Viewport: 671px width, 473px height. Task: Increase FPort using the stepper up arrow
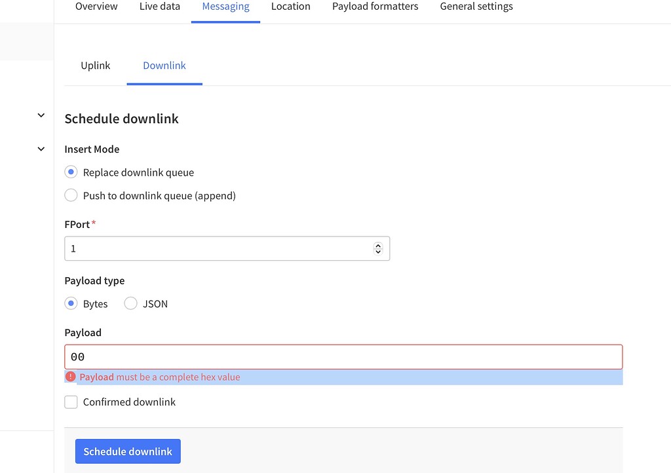pos(378,246)
